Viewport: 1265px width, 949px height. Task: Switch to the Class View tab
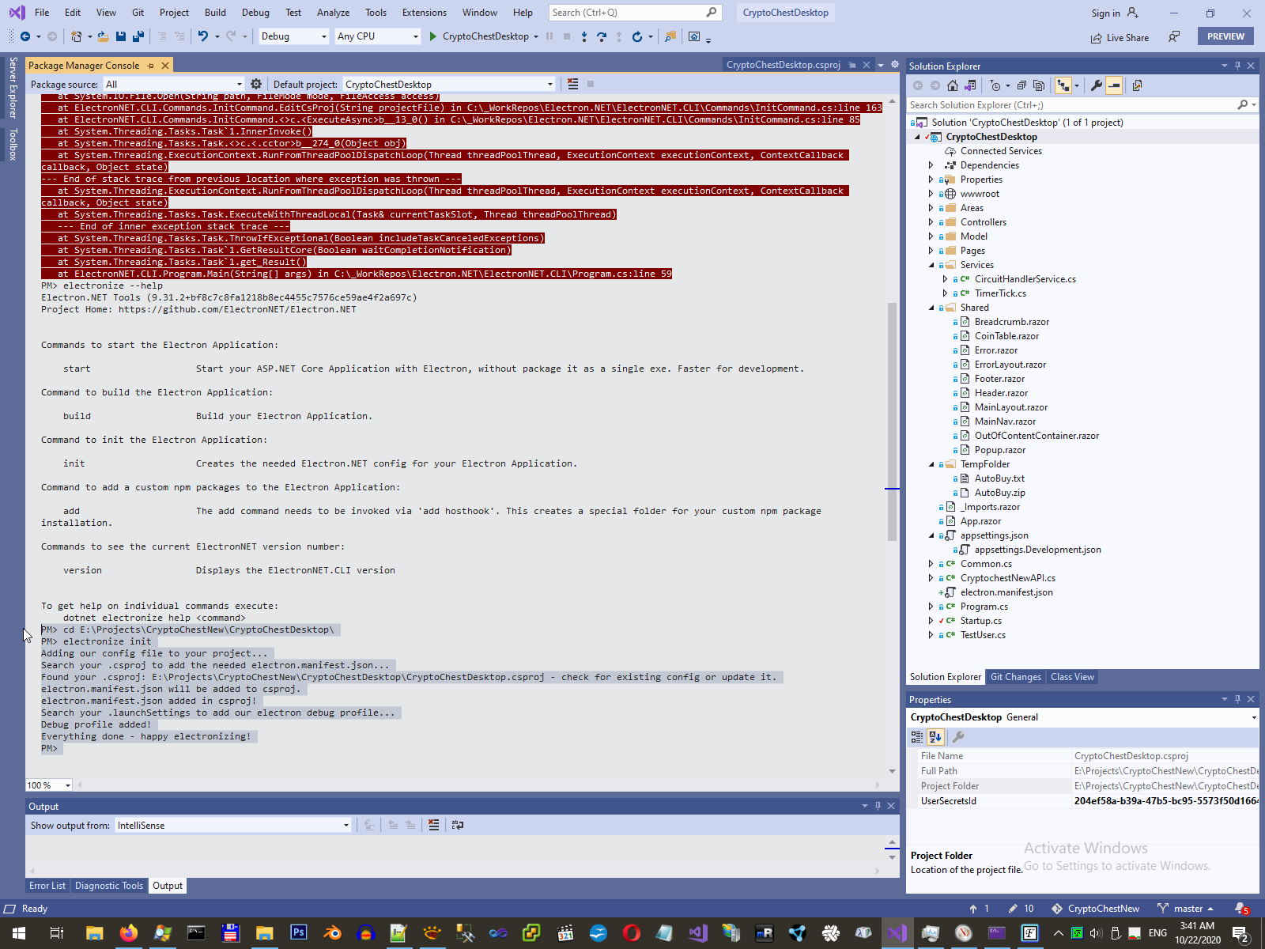[1072, 677]
